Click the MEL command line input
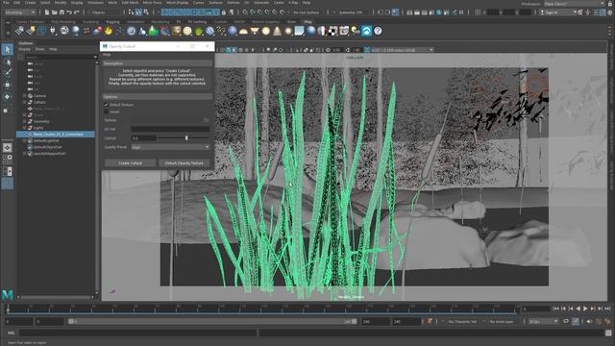Screen dimensions: 615x346 138,333
